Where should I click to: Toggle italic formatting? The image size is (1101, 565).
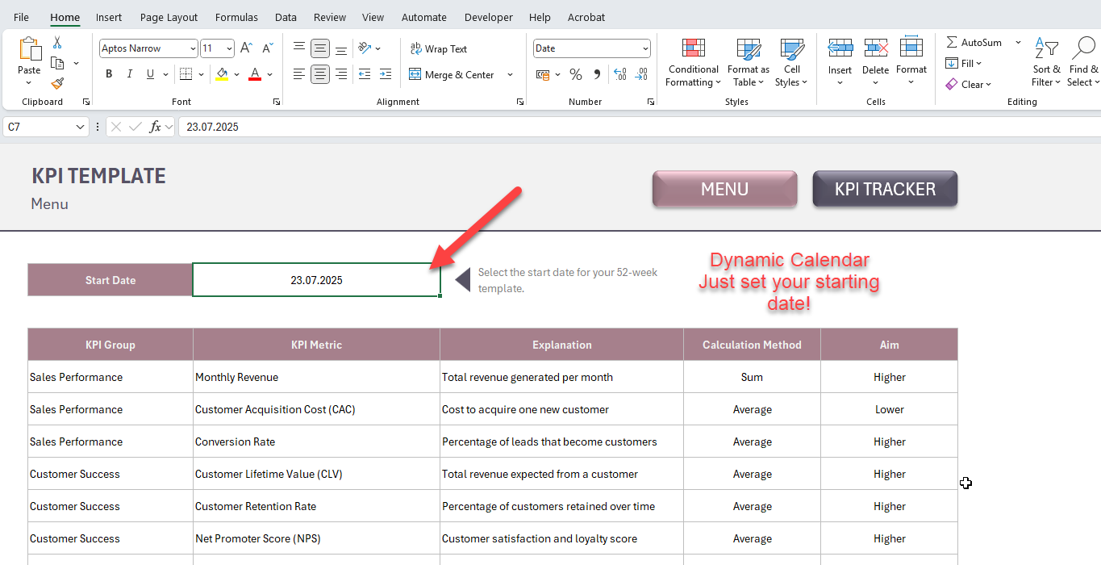click(x=130, y=73)
